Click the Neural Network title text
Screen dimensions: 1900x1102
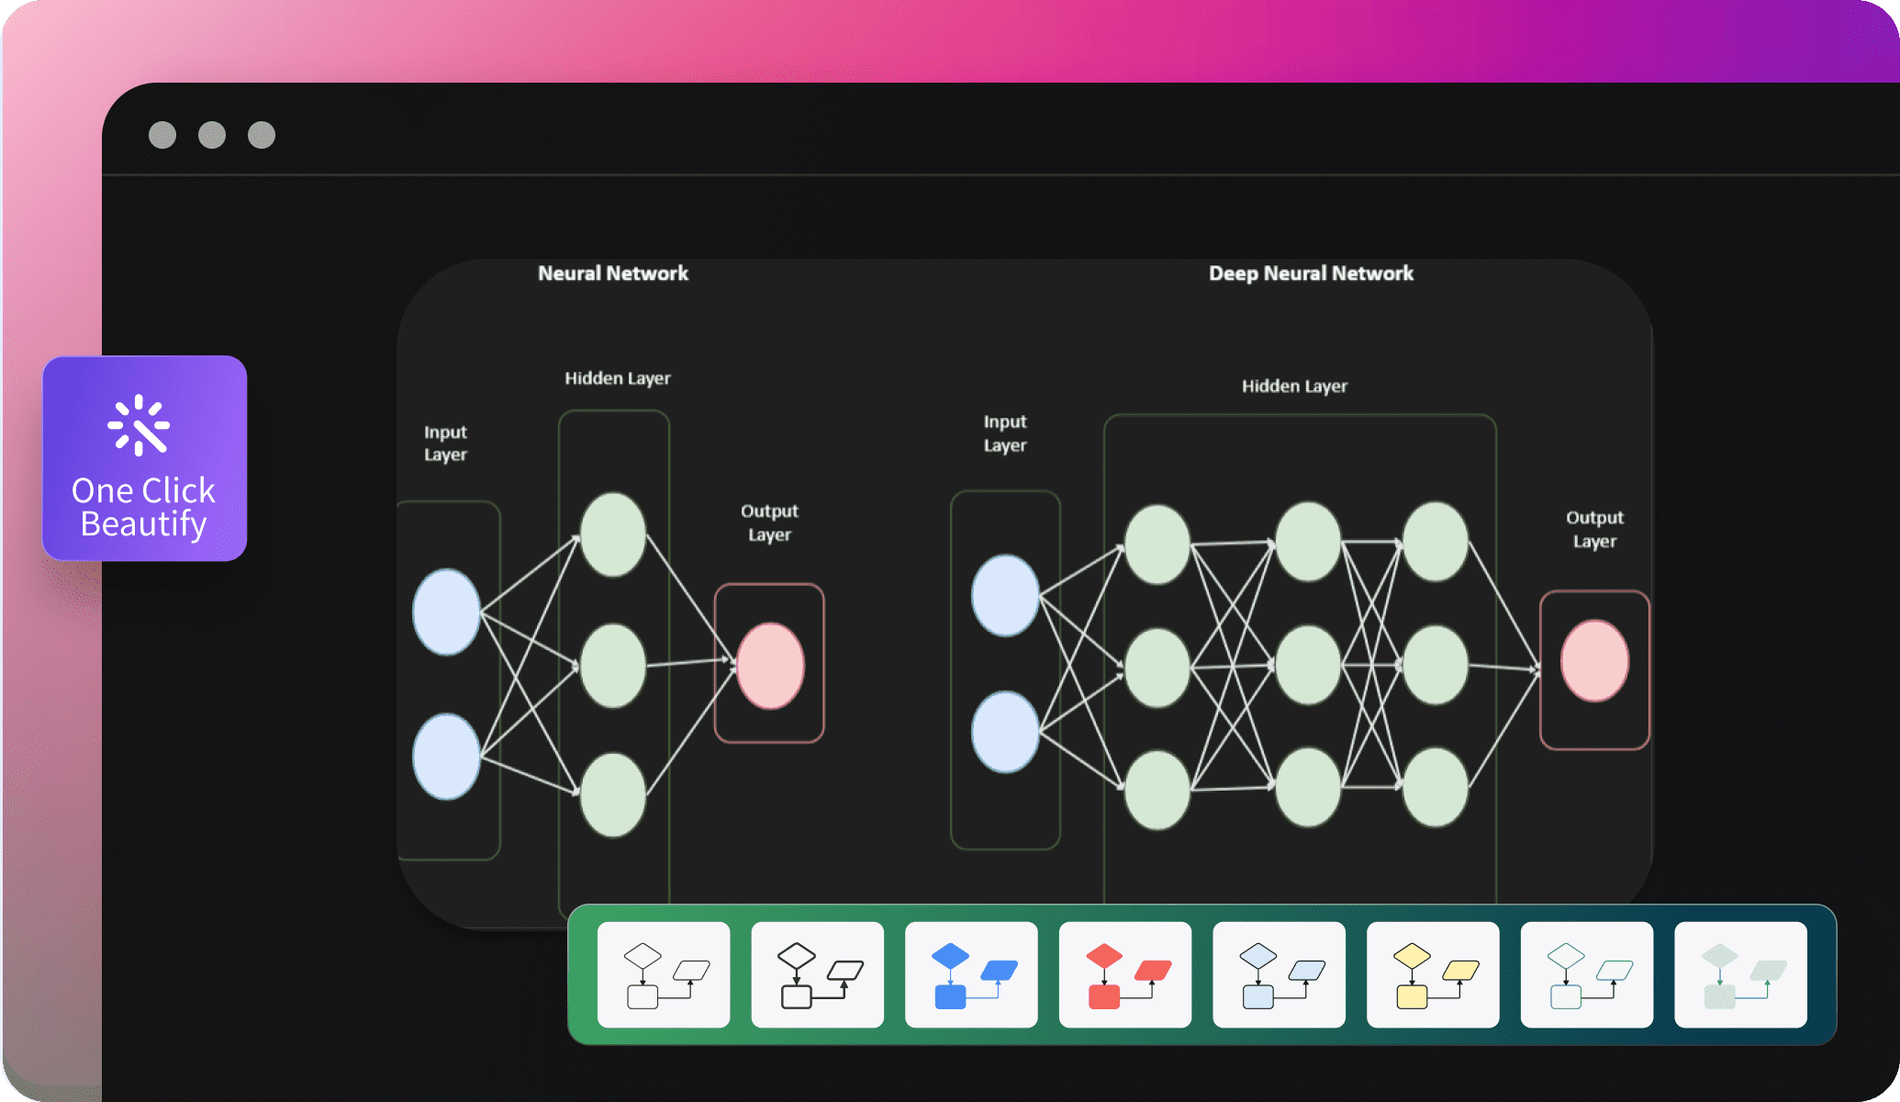613,273
